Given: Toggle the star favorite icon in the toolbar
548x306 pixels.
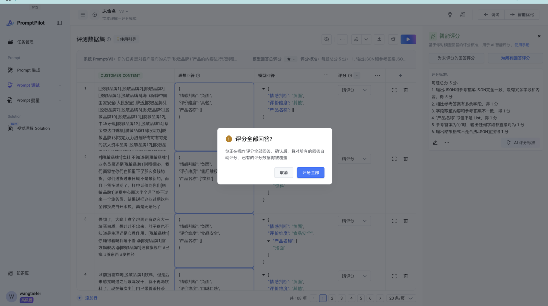Looking at the screenshot, I should (393, 40).
